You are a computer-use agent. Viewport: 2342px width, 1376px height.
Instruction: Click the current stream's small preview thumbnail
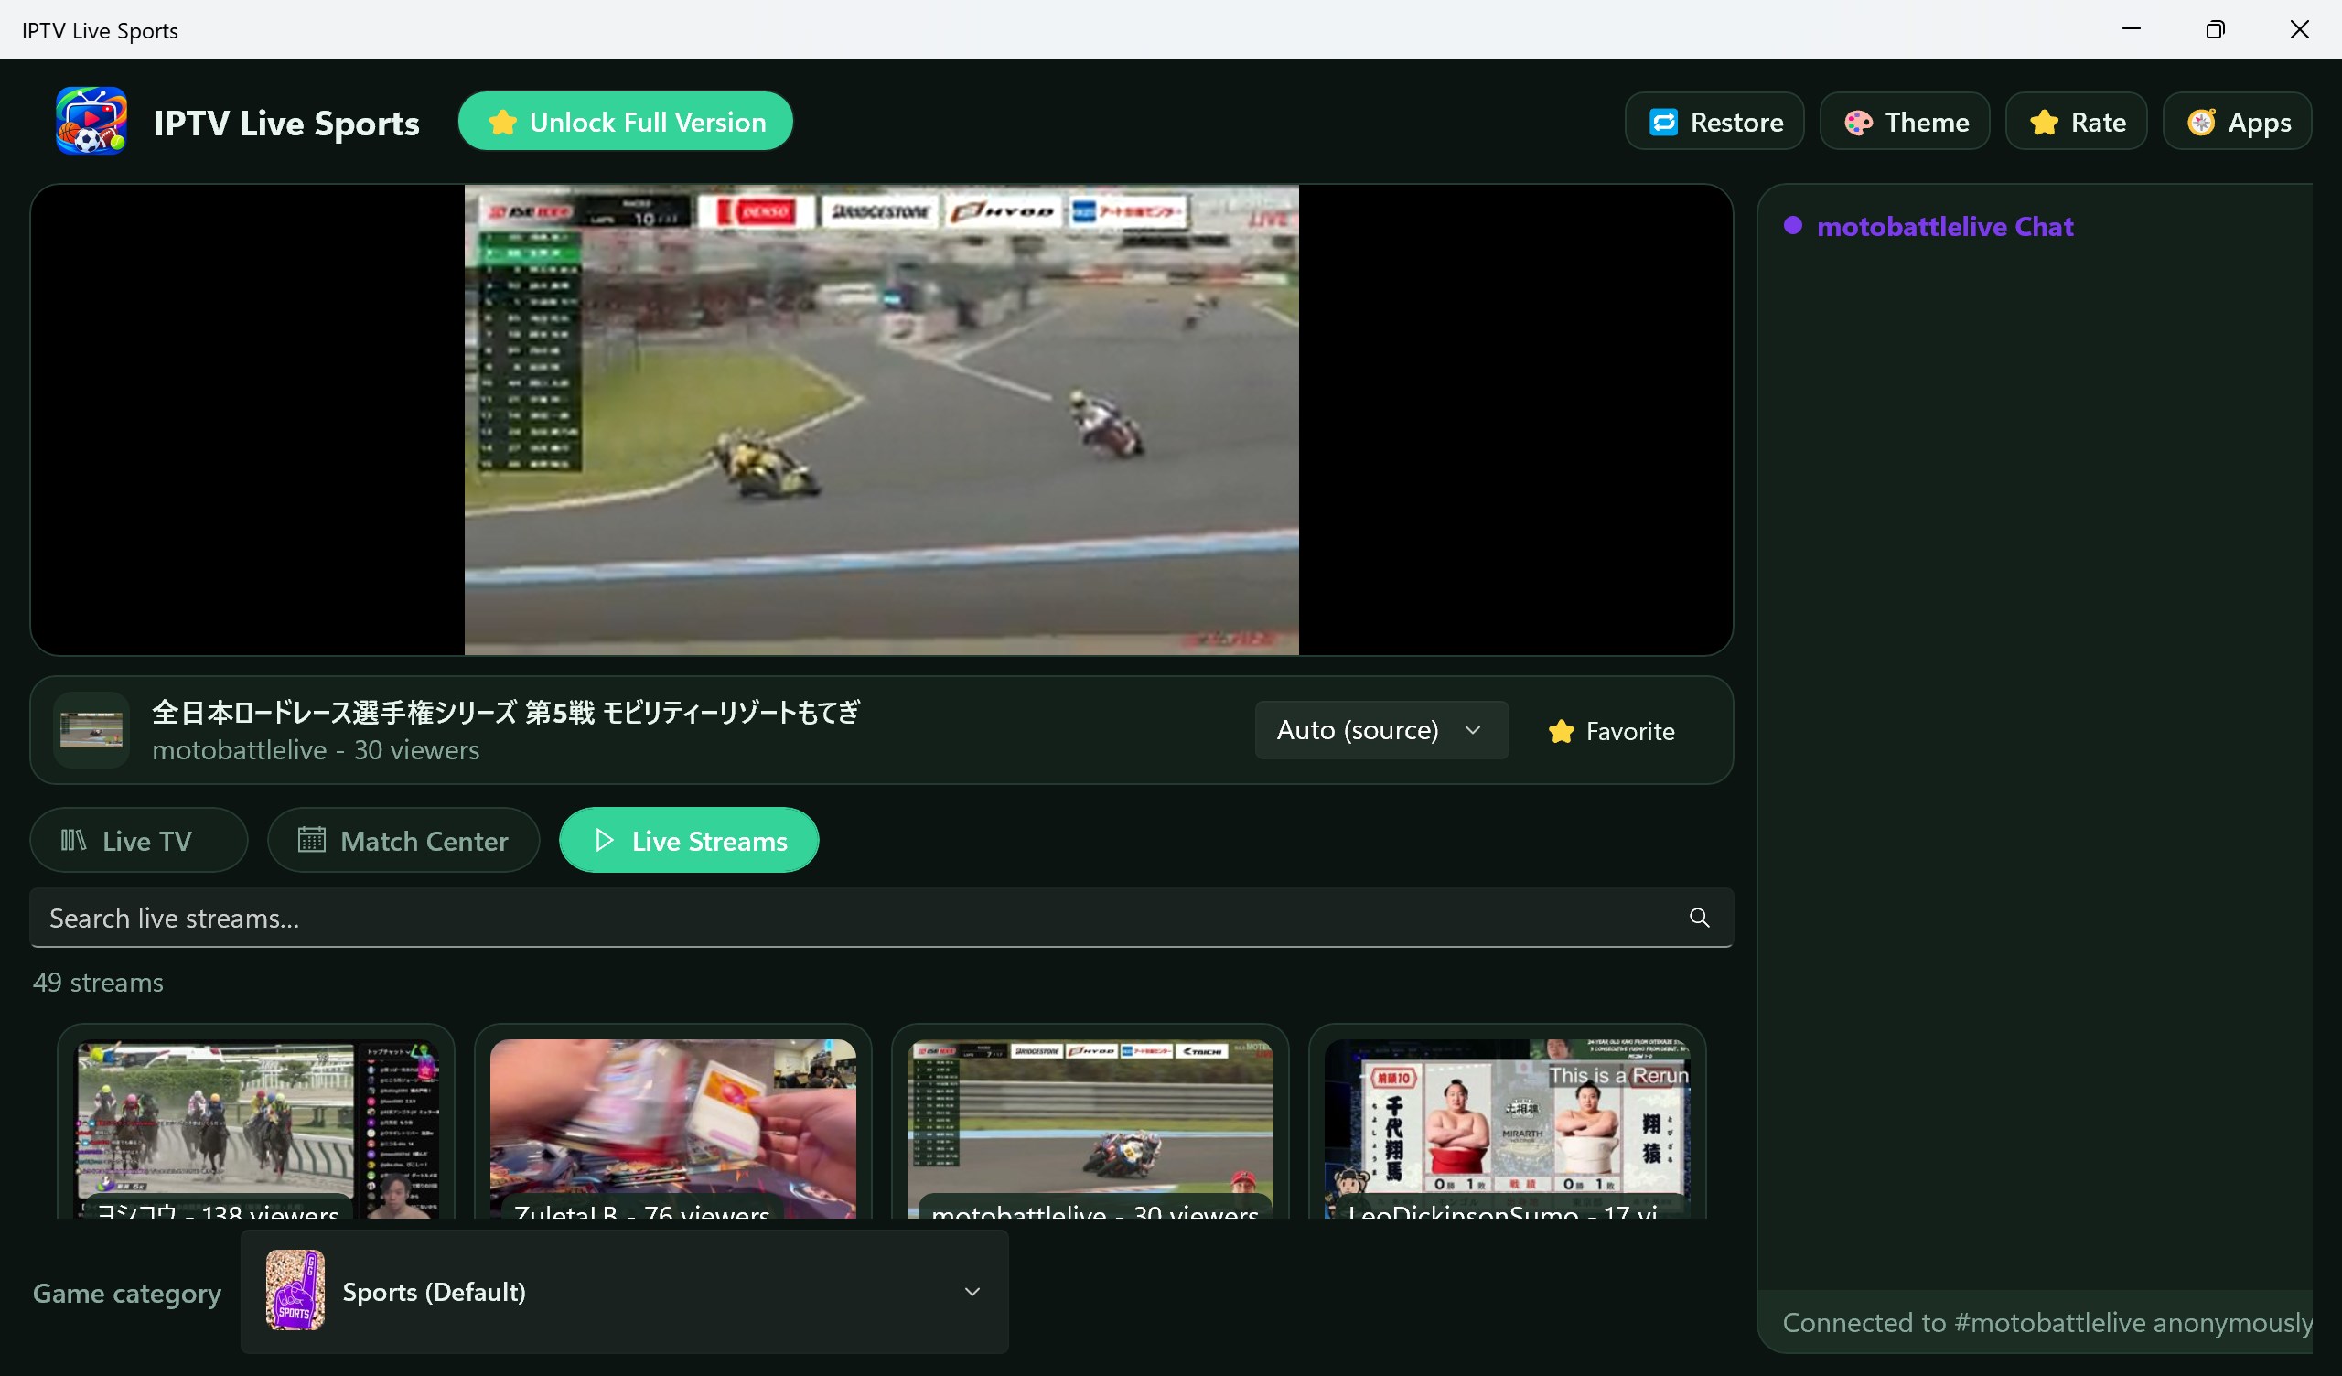[x=91, y=730]
